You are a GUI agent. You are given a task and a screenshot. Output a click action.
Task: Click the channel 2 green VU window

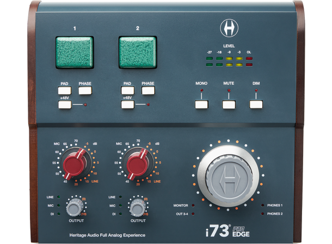(138, 53)
